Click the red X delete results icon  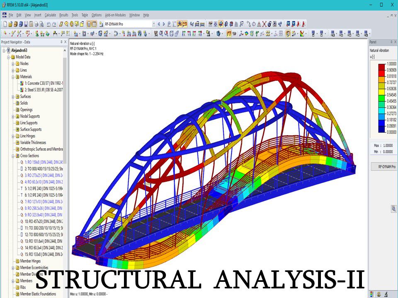pyautogui.click(x=264, y=24)
